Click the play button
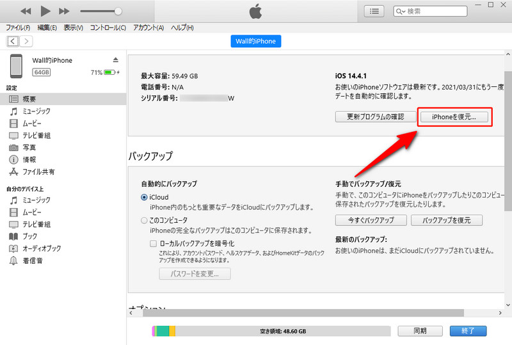Image resolution: width=512 pixels, height=345 pixels. tap(45, 12)
